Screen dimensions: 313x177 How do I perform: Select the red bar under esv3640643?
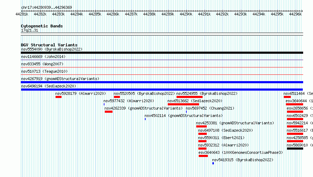tap(203, 156)
